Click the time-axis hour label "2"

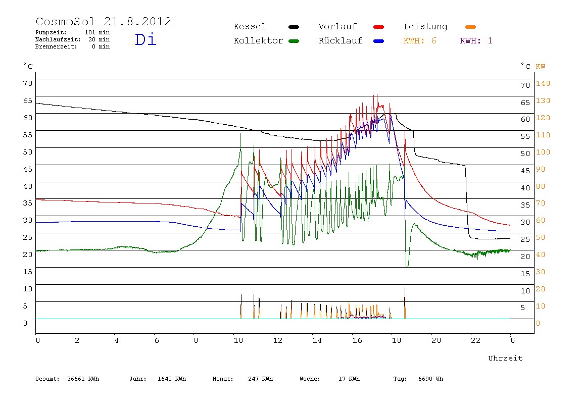coord(77,340)
